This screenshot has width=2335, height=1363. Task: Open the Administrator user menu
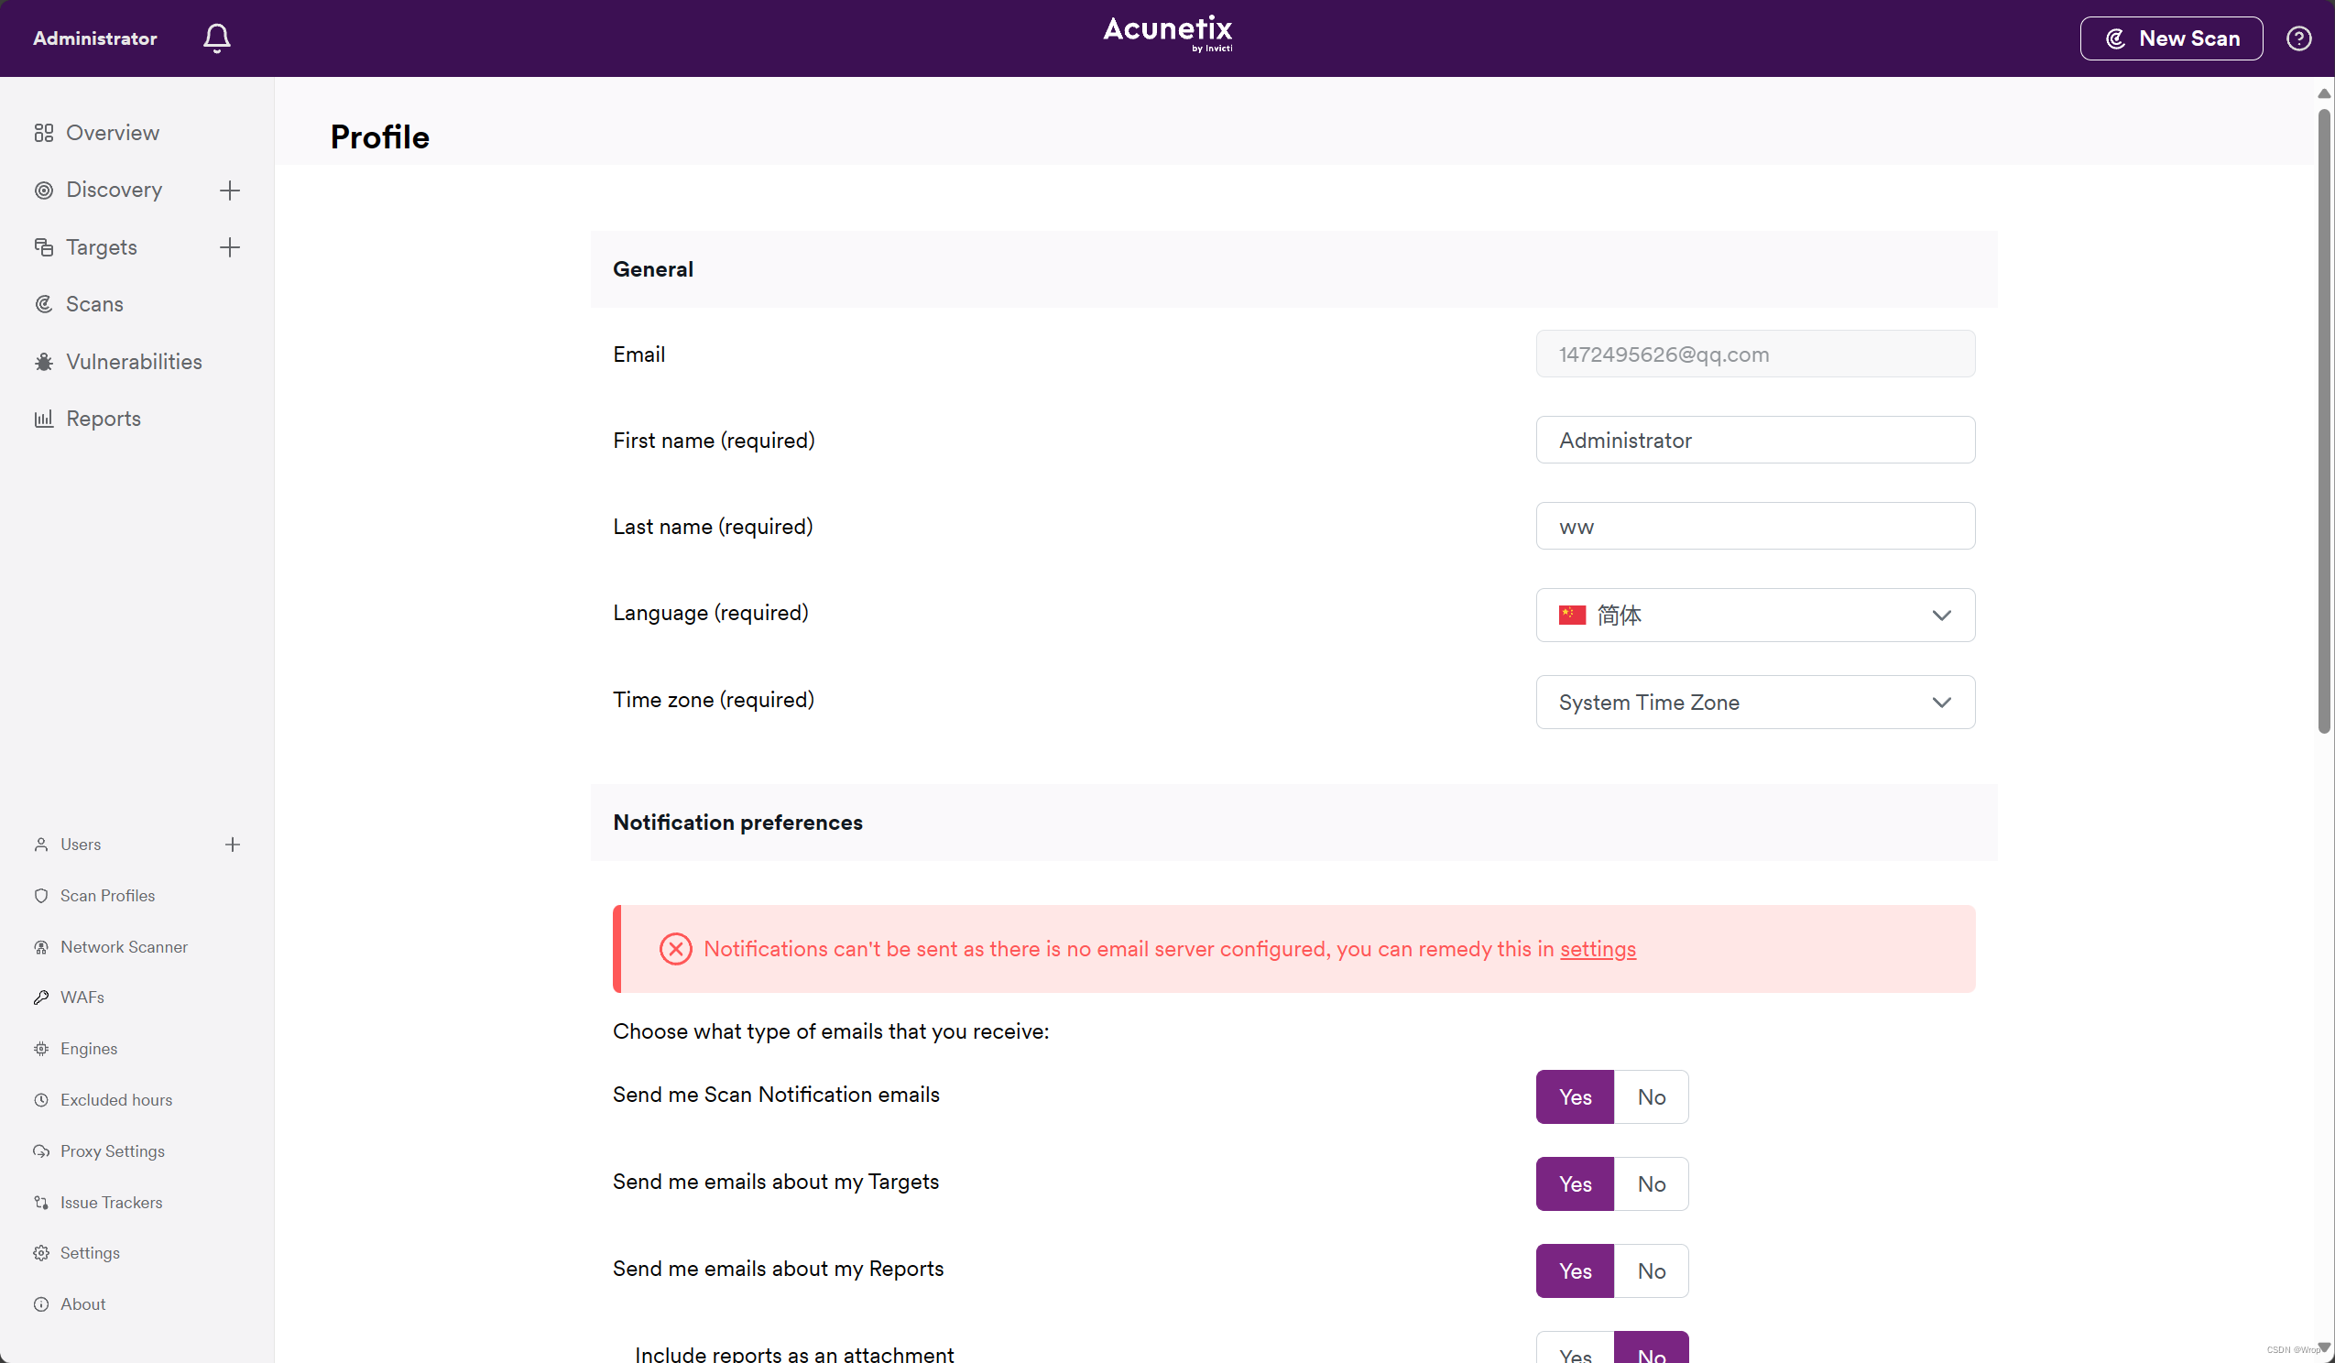pos(94,38)
